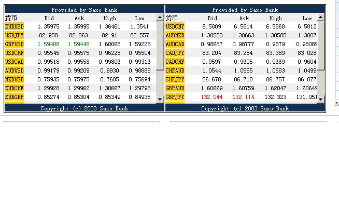Click the EURUSD ask value 1.35995
Image resolution: width=339 pixels, height=199 pixels.
78,26
